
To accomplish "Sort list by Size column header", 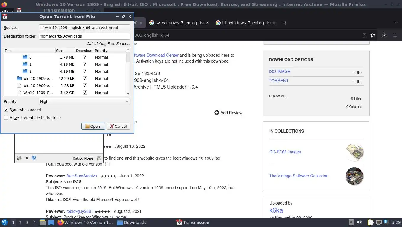I will 65,51.
